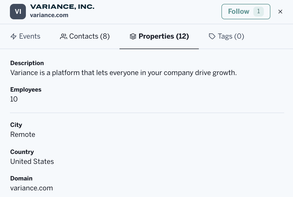Click the VARIANCE, INC. company title
Viewport: 293px width, 197px height.
(62, 7)
